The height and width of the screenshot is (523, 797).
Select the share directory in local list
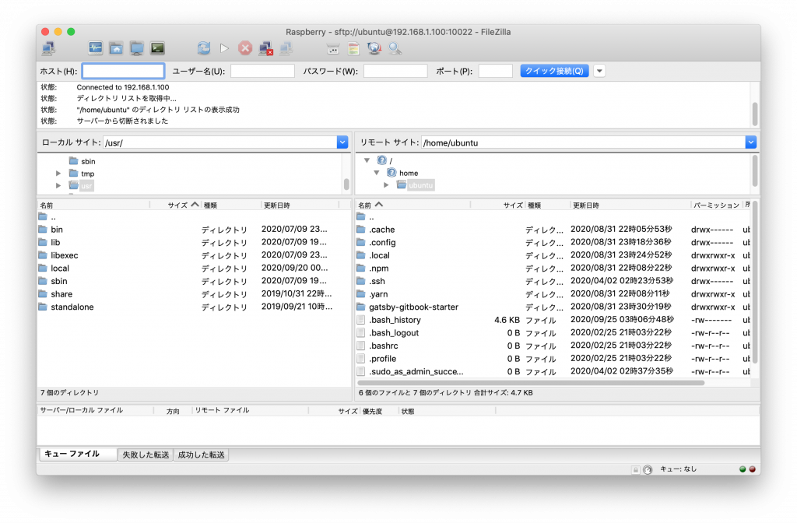click(194, 293)
